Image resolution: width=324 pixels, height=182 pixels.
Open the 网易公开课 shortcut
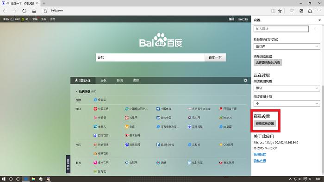[x=228, y=109]
